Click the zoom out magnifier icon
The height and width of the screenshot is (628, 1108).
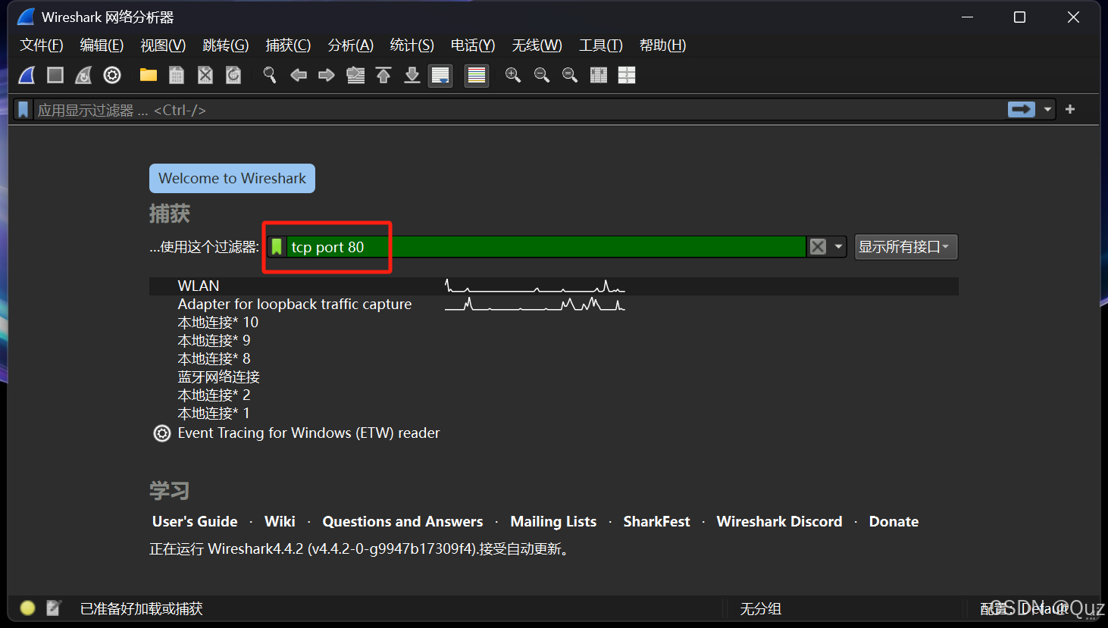click(542, 75)
